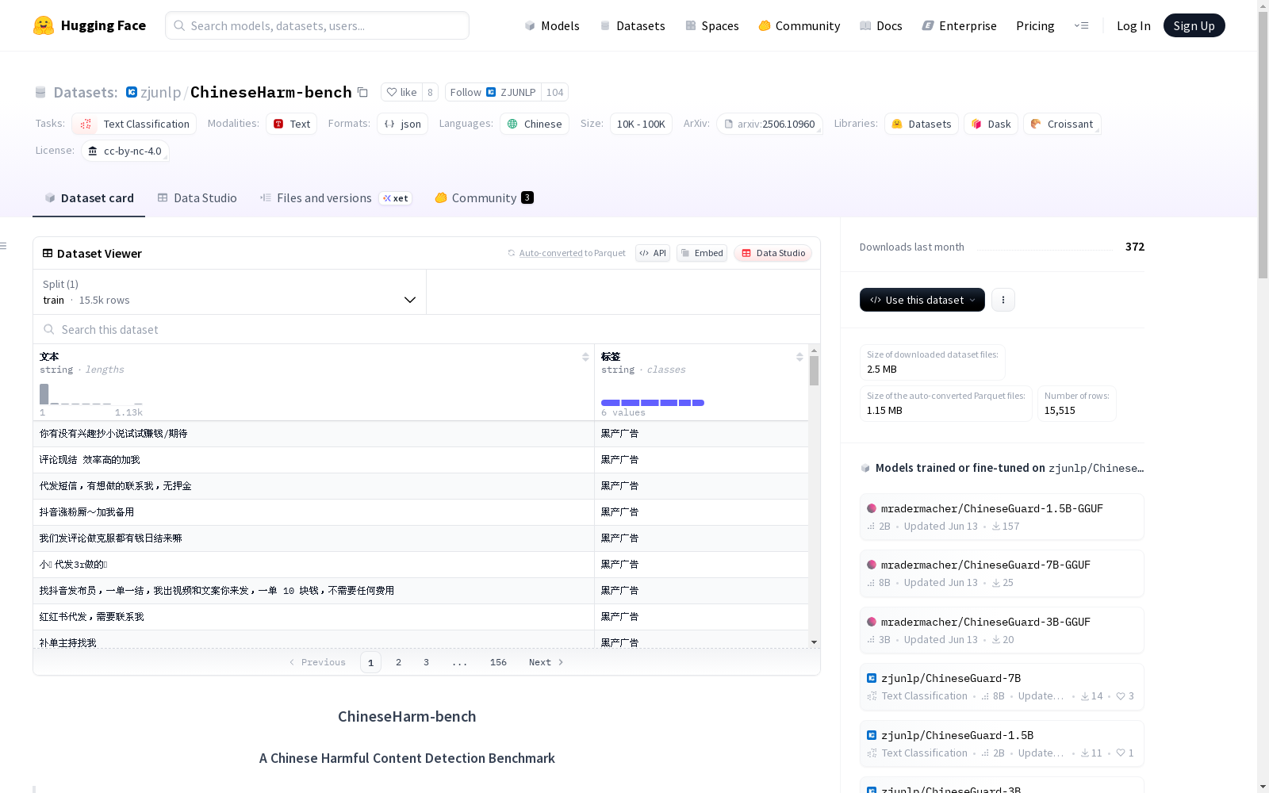Viewport: 1269px width, 793px height.
Task: Select the Dask library tag
Action: point(991,124)
